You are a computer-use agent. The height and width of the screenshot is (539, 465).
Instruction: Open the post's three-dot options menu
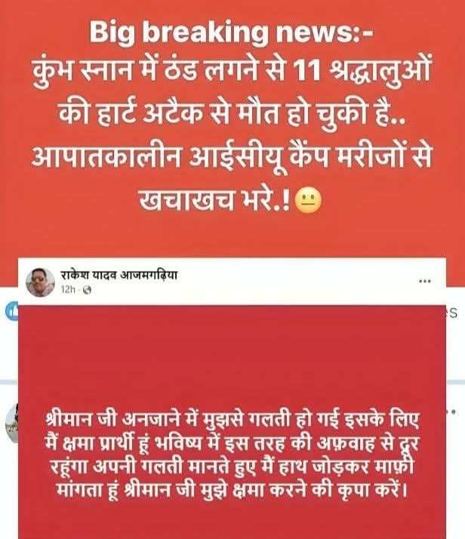(x=425, y=281)
